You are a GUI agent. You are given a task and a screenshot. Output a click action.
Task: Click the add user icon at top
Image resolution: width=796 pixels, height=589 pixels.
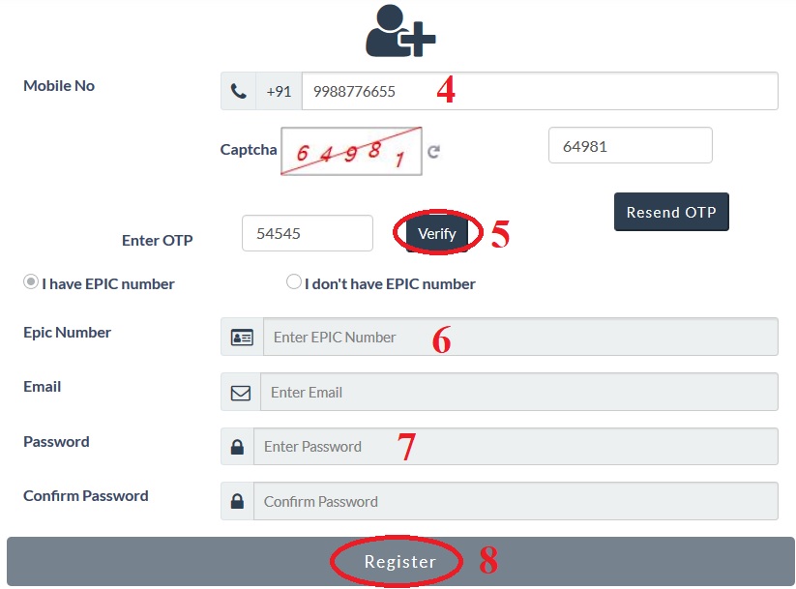(400, 31)
